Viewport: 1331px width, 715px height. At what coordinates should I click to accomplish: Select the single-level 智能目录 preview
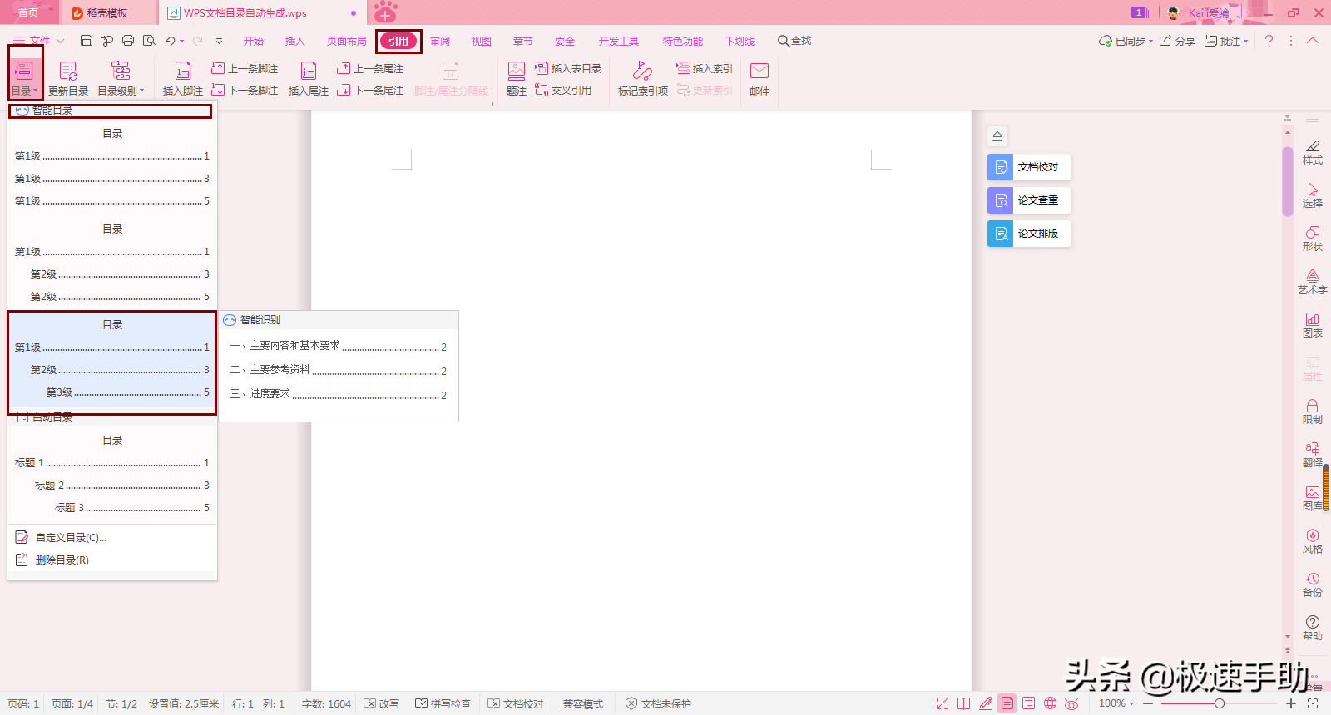click(112, 167)
